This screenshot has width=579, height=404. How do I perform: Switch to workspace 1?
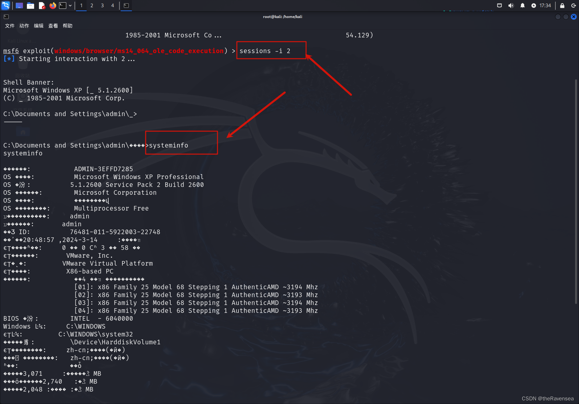pyautogui.click(x=81, y=6)
